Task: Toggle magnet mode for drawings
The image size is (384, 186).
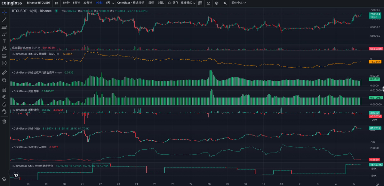Action: coord(4,90)
